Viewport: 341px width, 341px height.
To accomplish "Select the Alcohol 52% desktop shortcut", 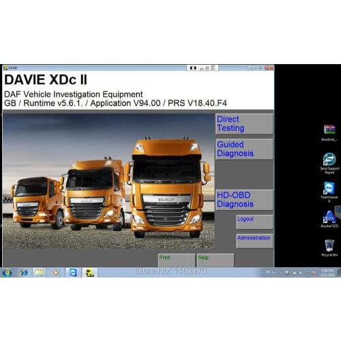I will (329, 219).
